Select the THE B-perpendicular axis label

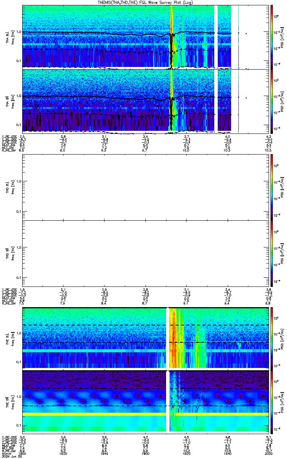click(7, 338)
